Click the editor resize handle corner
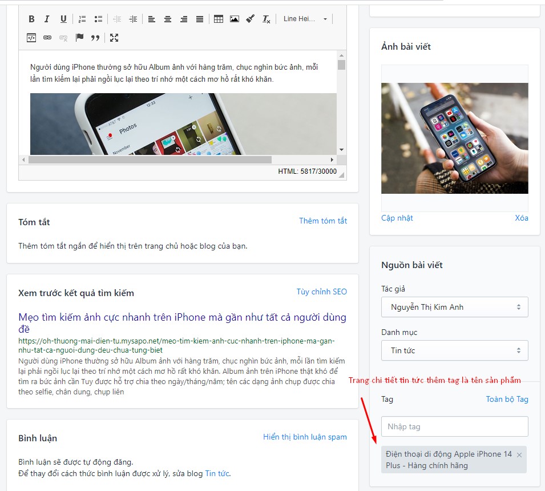545x491 pixels. pos(342,175)
